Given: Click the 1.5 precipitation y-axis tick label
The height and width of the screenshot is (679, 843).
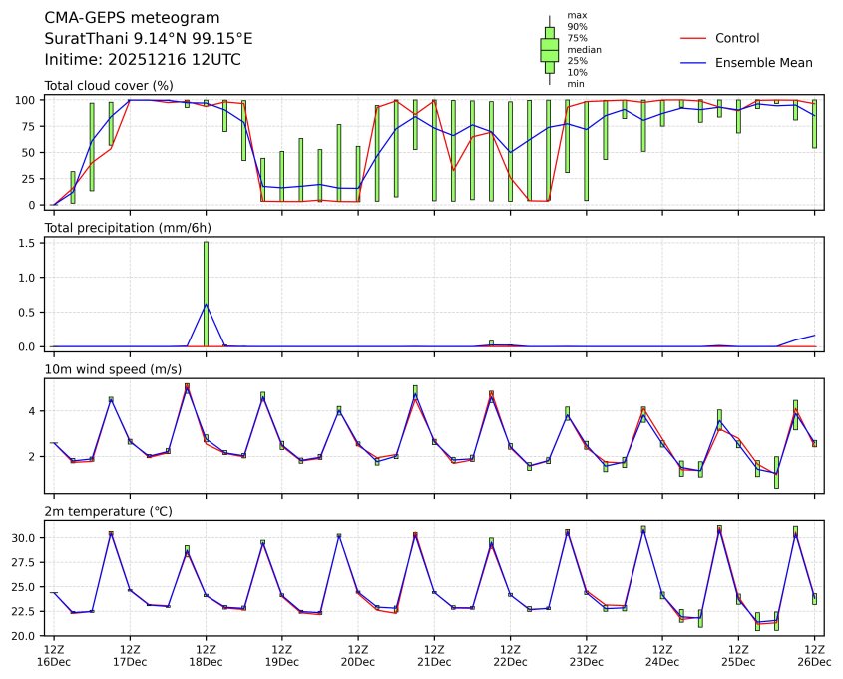Looking at the screenshot, I should point(26,243).
